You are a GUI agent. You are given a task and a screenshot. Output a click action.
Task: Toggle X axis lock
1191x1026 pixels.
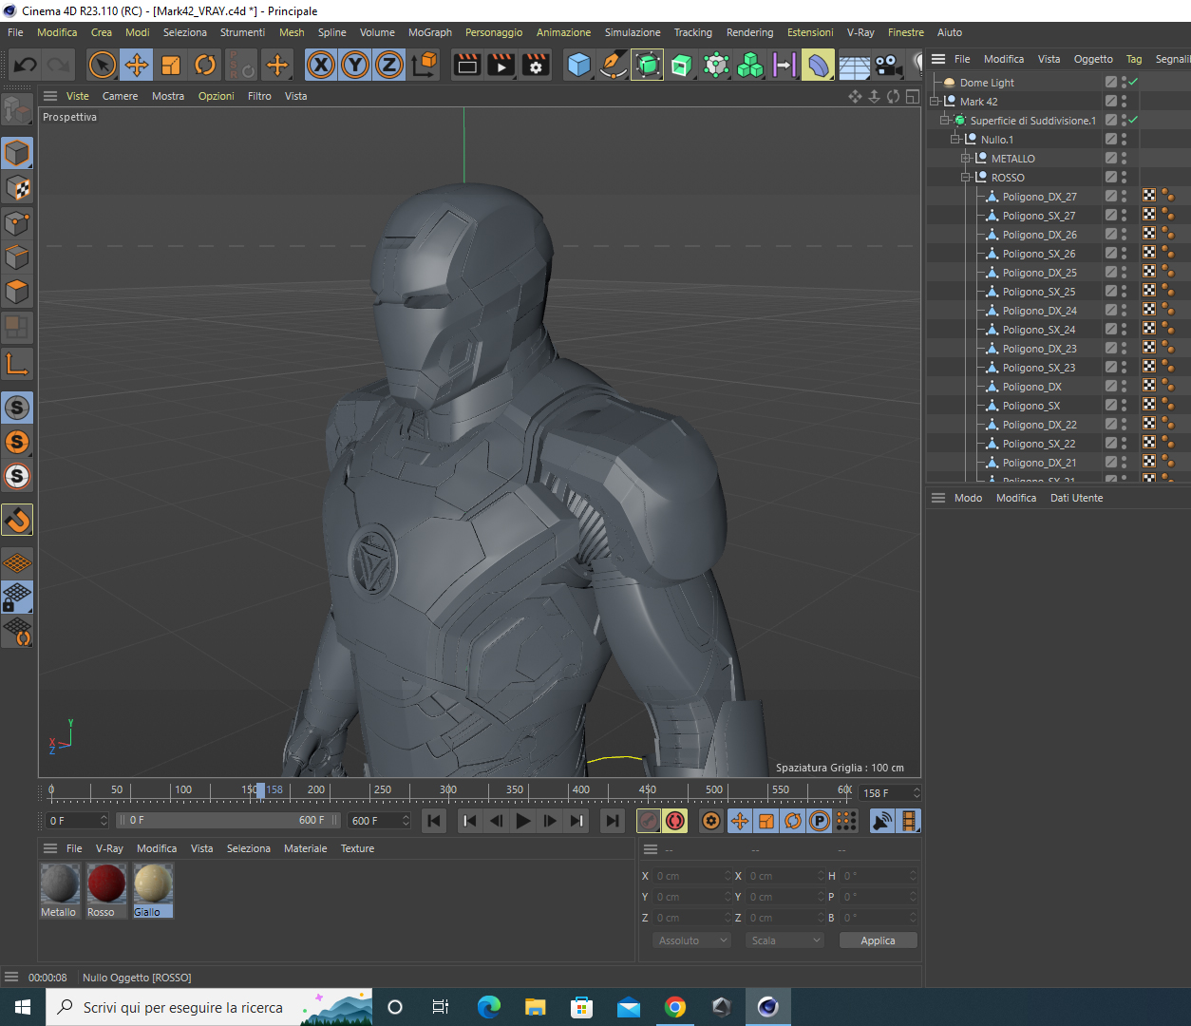pyautogui.click(x=321, y=65)
